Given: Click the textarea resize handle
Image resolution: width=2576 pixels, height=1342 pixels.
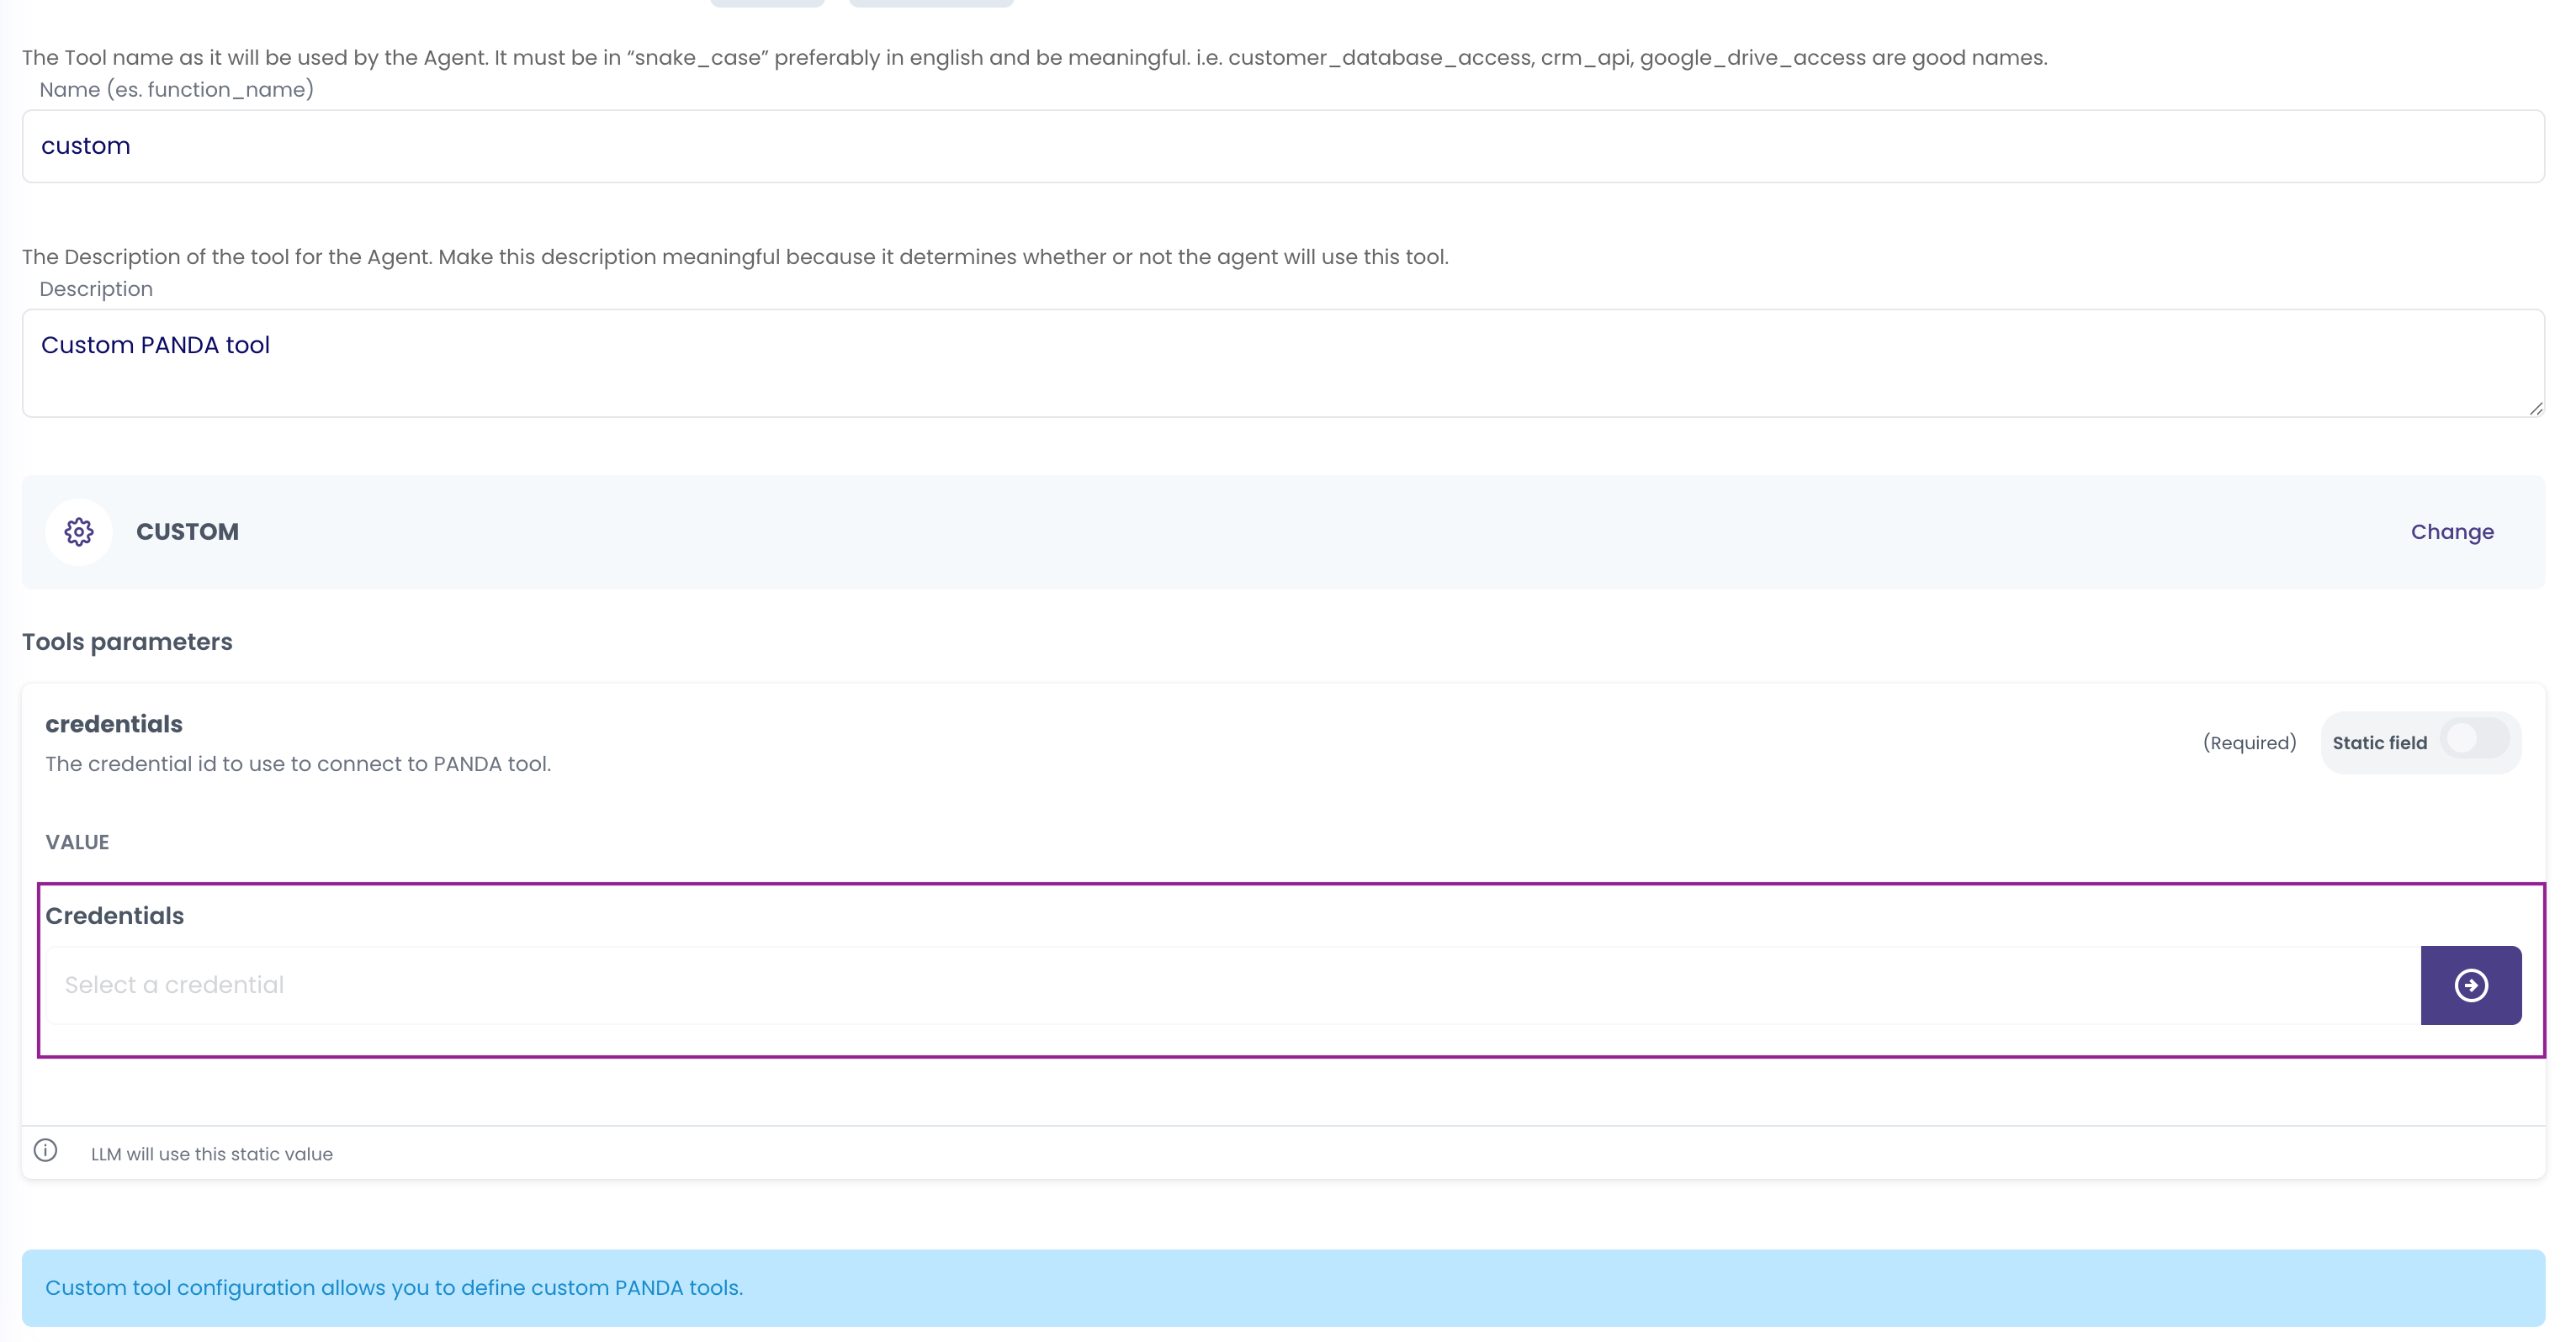Looking at the screenshot, I should pyautogui.click(x=2535, y=408).
